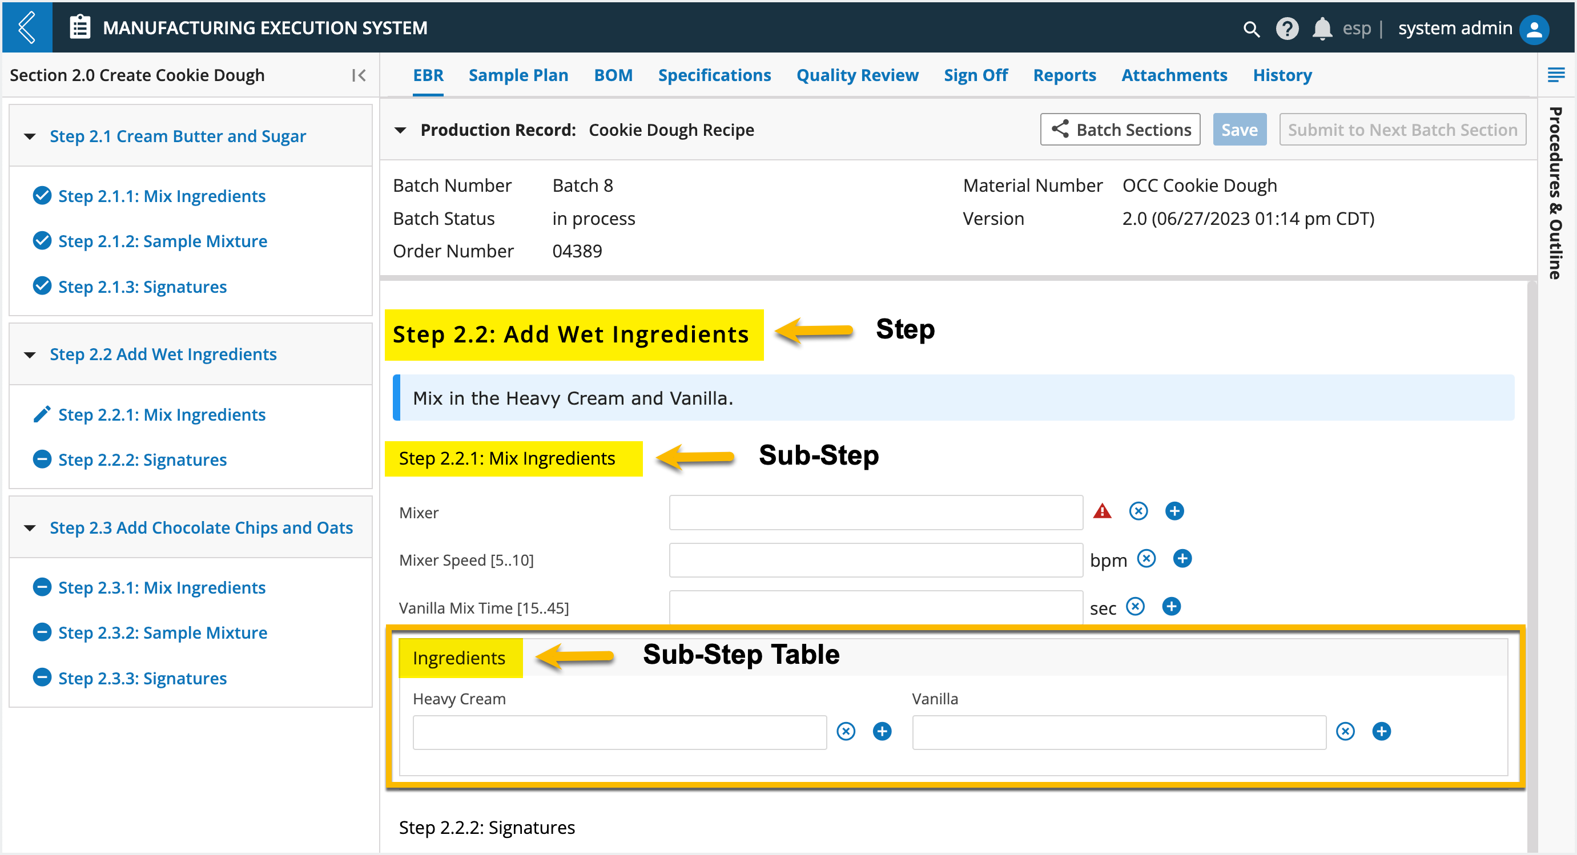
Task: Click the Step 2.2 Add Wet Ingredients sidebar link
Action: (x=163, y=354)
